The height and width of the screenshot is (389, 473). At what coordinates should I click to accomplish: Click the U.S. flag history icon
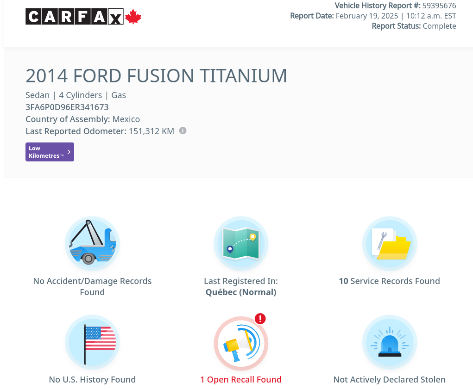[92, 342]
